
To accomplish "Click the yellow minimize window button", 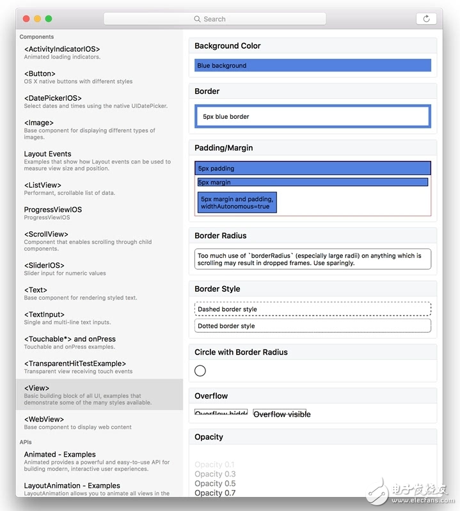I will pyautogui.click(x=37, y=19).
